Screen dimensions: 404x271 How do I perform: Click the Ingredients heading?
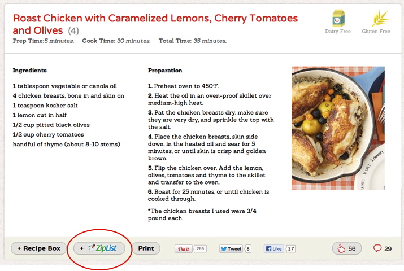(x=29, y=71)
